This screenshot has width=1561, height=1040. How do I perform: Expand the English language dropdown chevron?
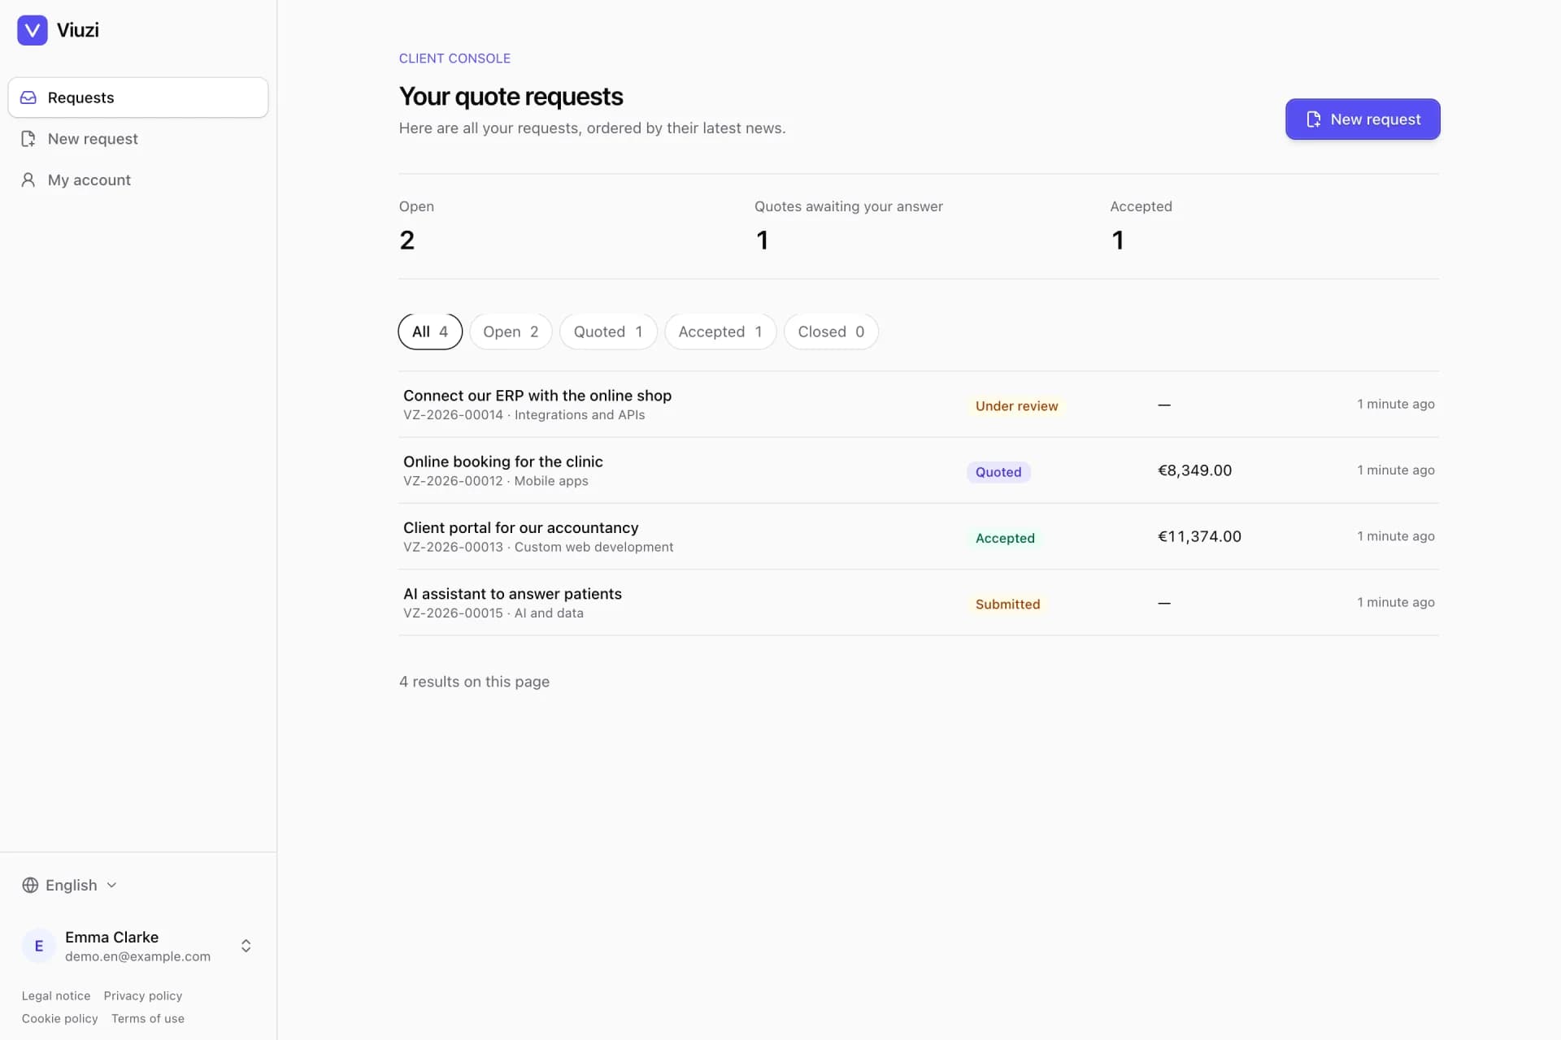click(112, 885)
